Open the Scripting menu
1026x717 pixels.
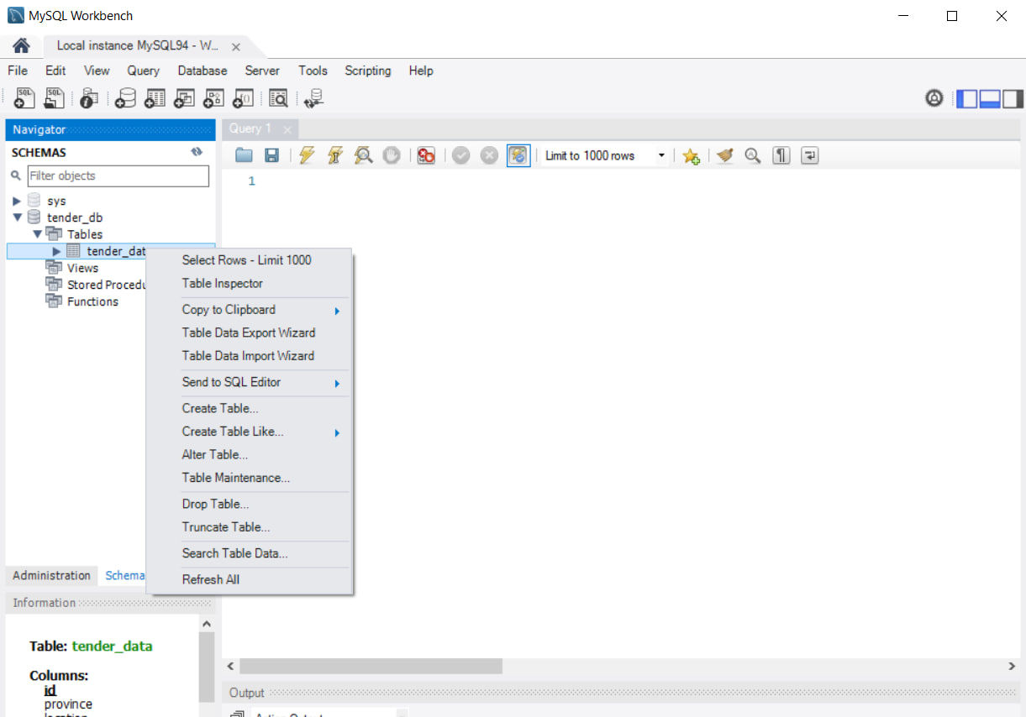(x=368, y=71)
